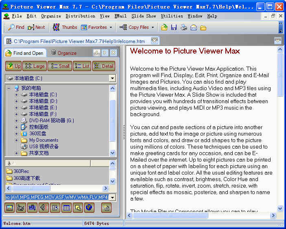The image size is (286, 229).
Task: Click the Next toolbar button
Action: tap(36, 27)
